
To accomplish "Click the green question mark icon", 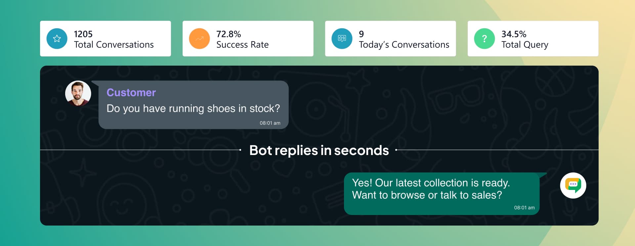I will 485,39.
